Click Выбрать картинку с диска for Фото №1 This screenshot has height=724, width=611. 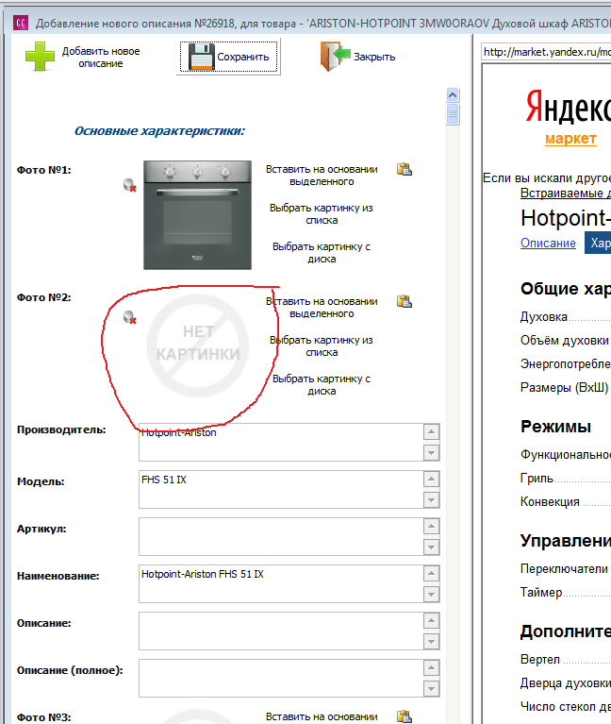click(x=322, y=253)
